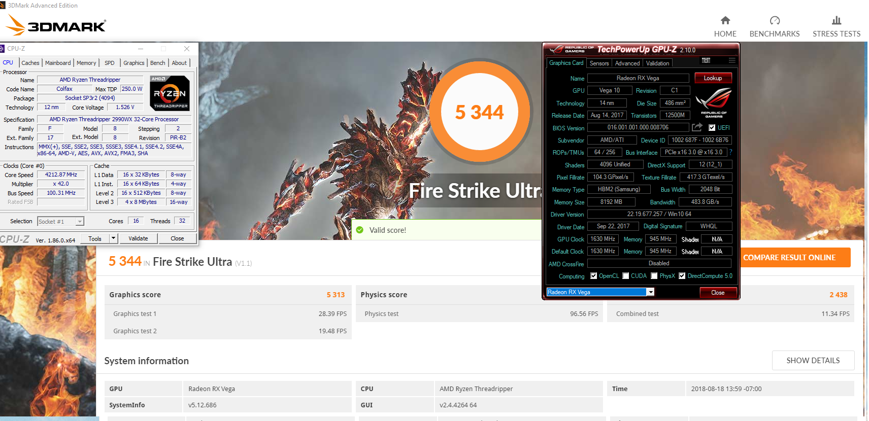The height and width of the screenshot is (421, 869).
Task: Open the Validation tab in GPU-Z
Action: pos(658,63)
